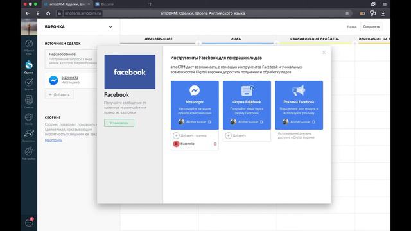The width and height of the screenshot is (411, 231).
Task: Log out Alisher Aussat in Форма Facebook card
Action: (x=261, y=122)
